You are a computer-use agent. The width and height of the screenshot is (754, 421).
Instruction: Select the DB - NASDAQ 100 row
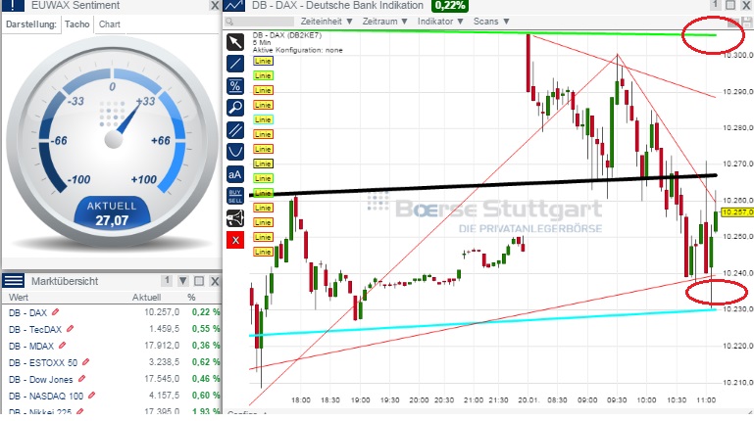click(114, 397)
